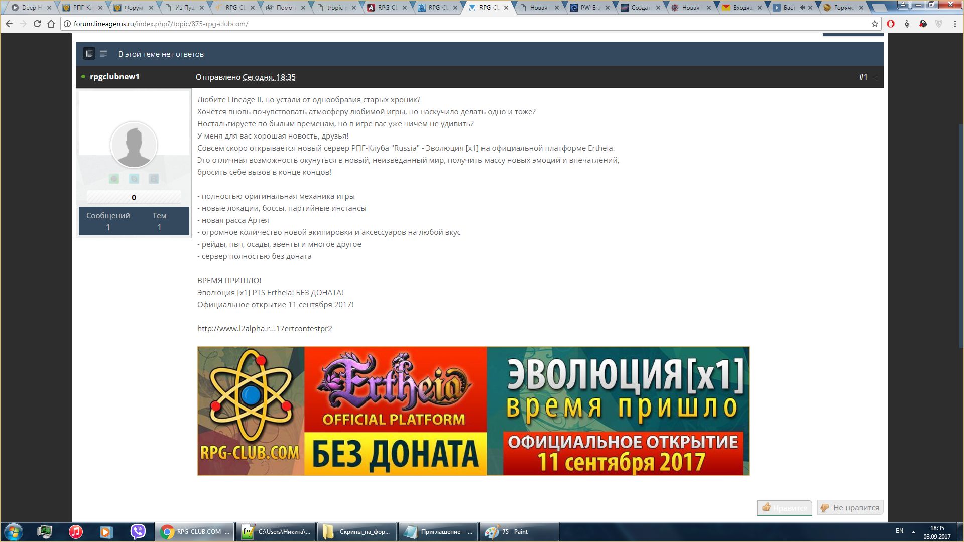Bookmark this page with the star icon
The image size is (964, 542).
[x=874, y=24]
